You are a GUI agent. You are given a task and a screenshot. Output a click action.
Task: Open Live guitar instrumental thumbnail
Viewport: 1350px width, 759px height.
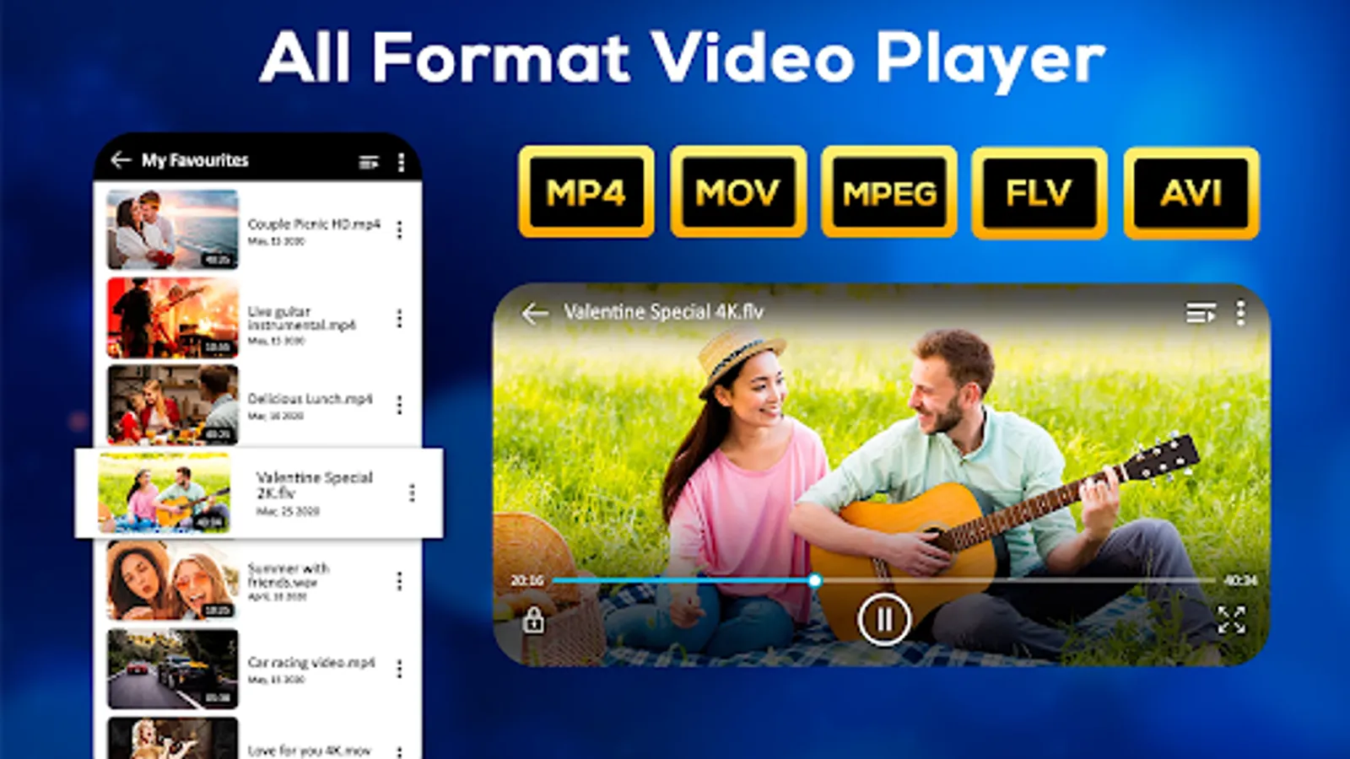point(173,318)
